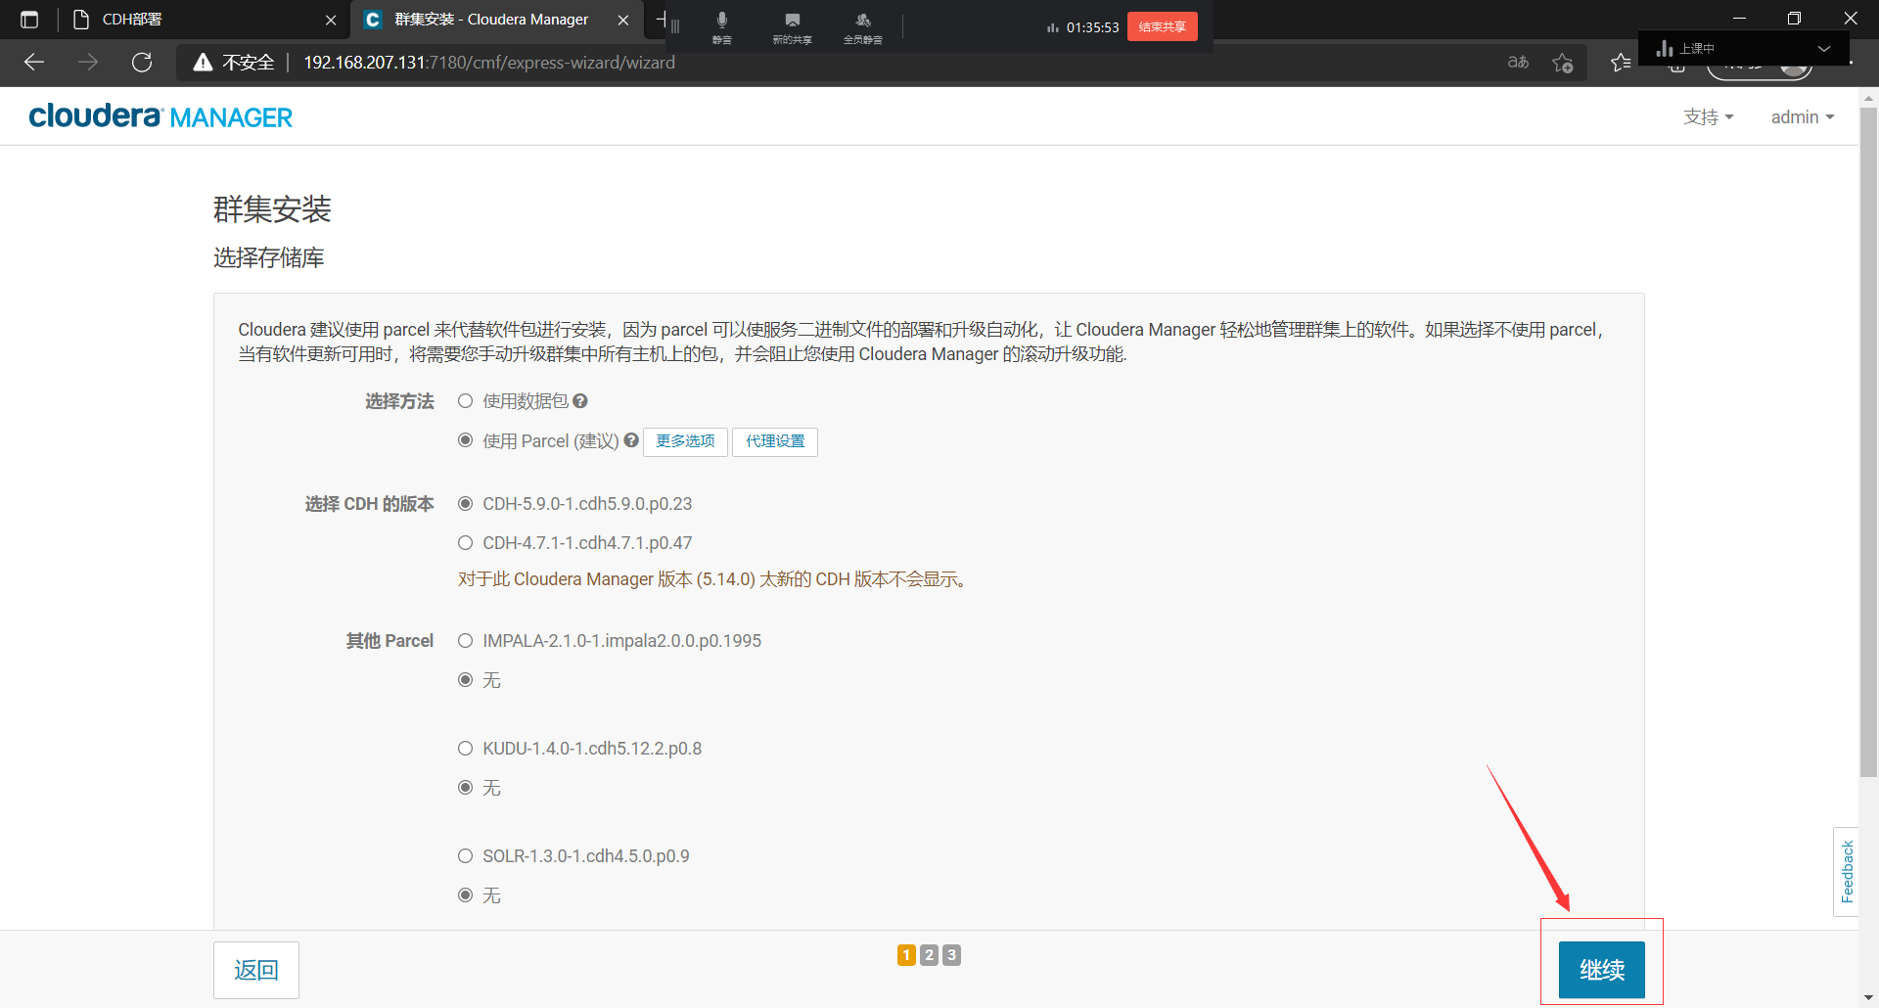Add this page to favorites star icon
The width and height of the screenshot is (1879, 1008).
click(x=1563, y=63)
